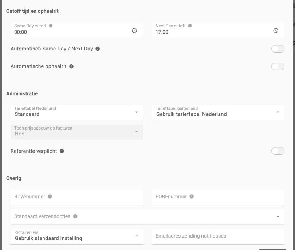Click info icon next to Same Day cutoff

tap(51, 26)
